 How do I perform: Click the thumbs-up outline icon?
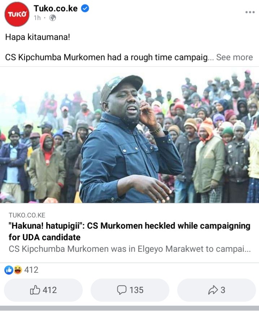[x=35, y=290]
